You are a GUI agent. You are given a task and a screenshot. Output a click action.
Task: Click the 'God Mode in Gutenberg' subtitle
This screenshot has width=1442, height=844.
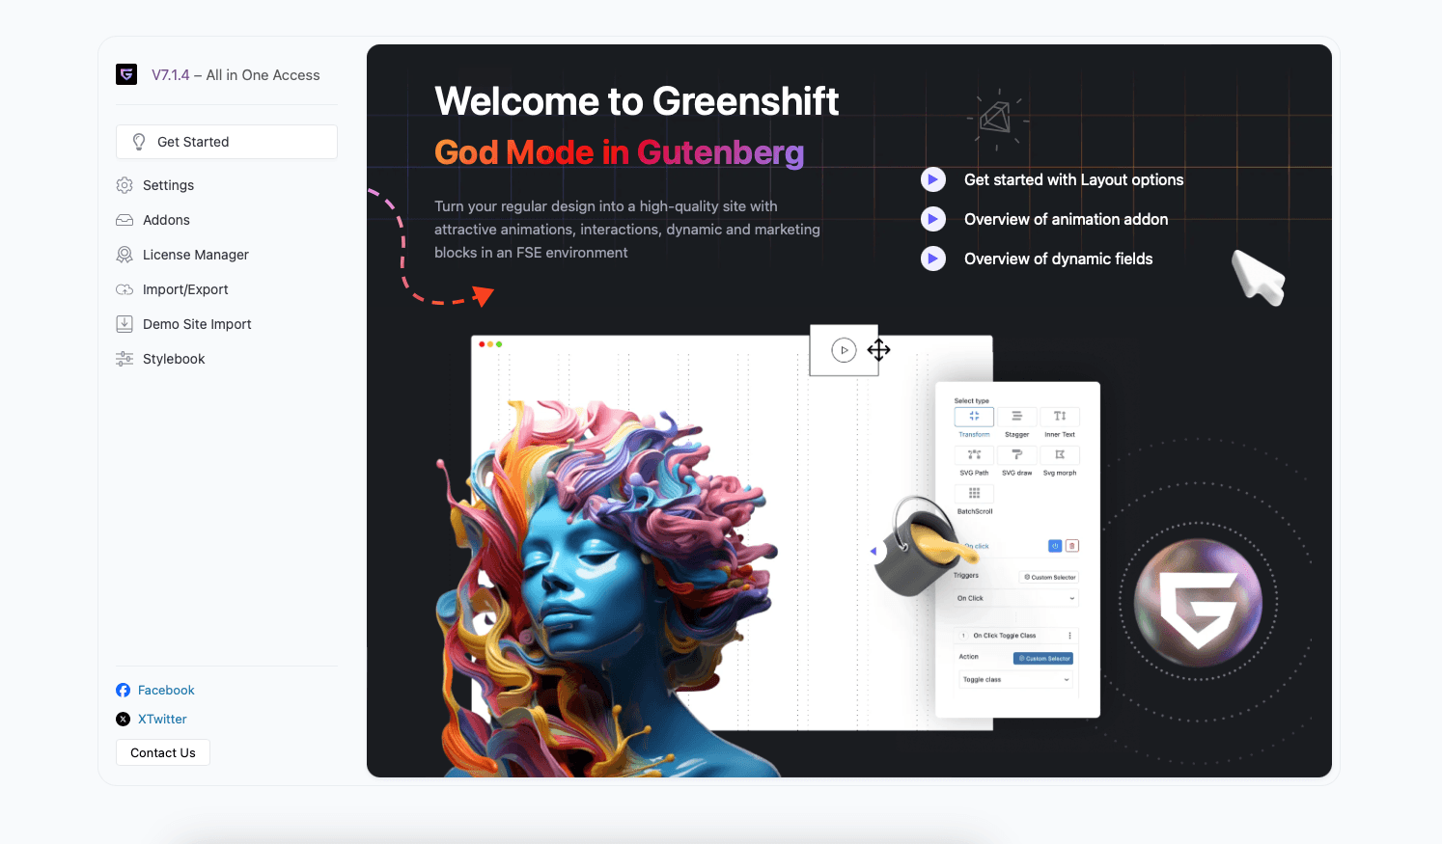pos(619,152)
